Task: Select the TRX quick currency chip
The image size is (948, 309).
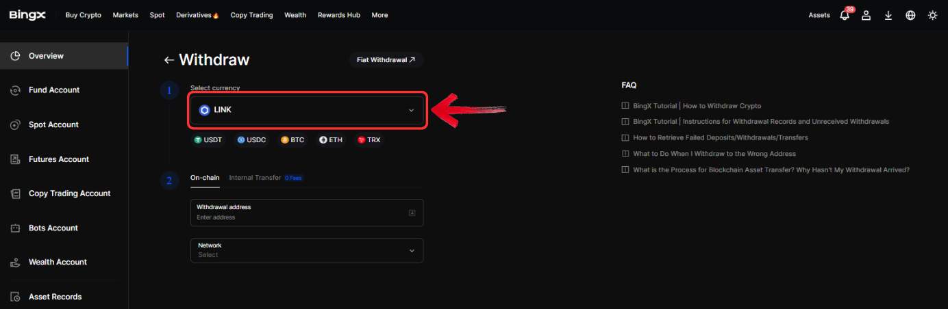Action: 369,139
